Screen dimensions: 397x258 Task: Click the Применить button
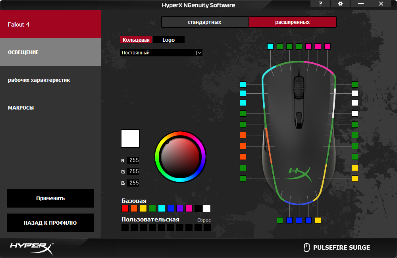[x=50, y=198]
